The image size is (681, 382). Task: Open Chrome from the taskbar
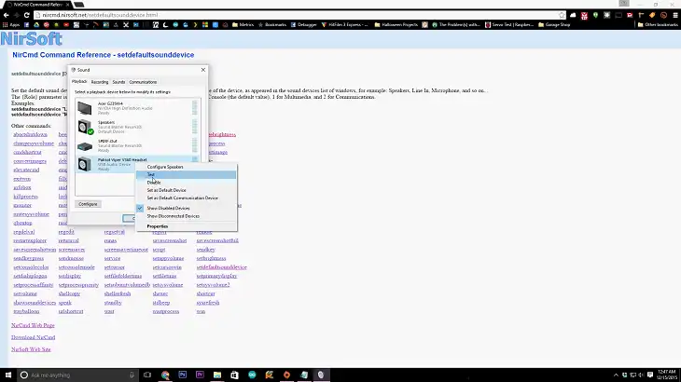point(165,375)
